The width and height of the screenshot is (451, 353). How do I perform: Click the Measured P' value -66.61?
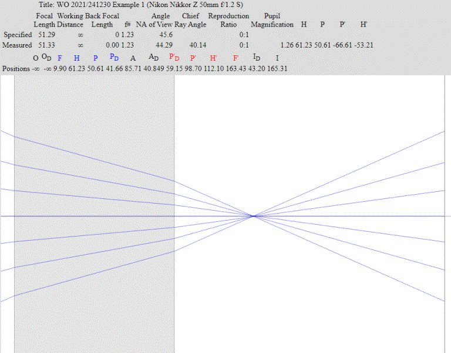click(x=342, y=45)
